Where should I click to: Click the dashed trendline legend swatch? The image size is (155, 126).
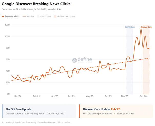point(24,16)
